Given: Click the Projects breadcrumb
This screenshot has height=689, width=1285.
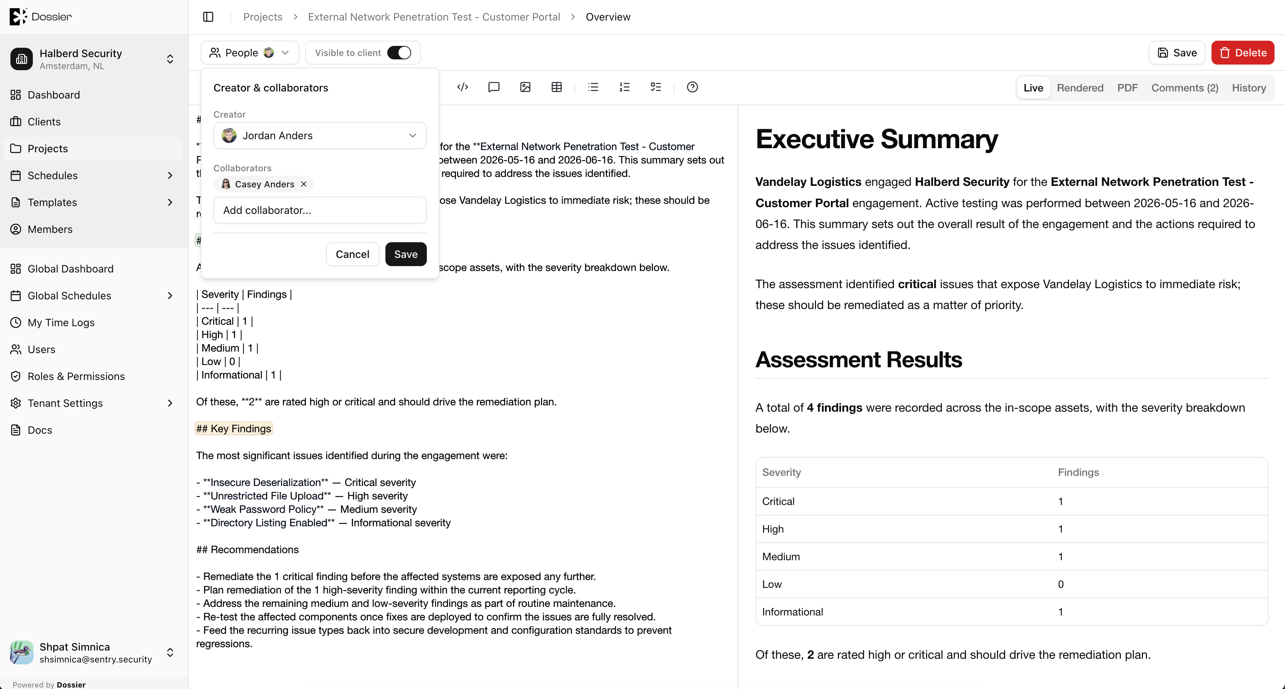Looking at the screenshot, I should pos(263,17).
